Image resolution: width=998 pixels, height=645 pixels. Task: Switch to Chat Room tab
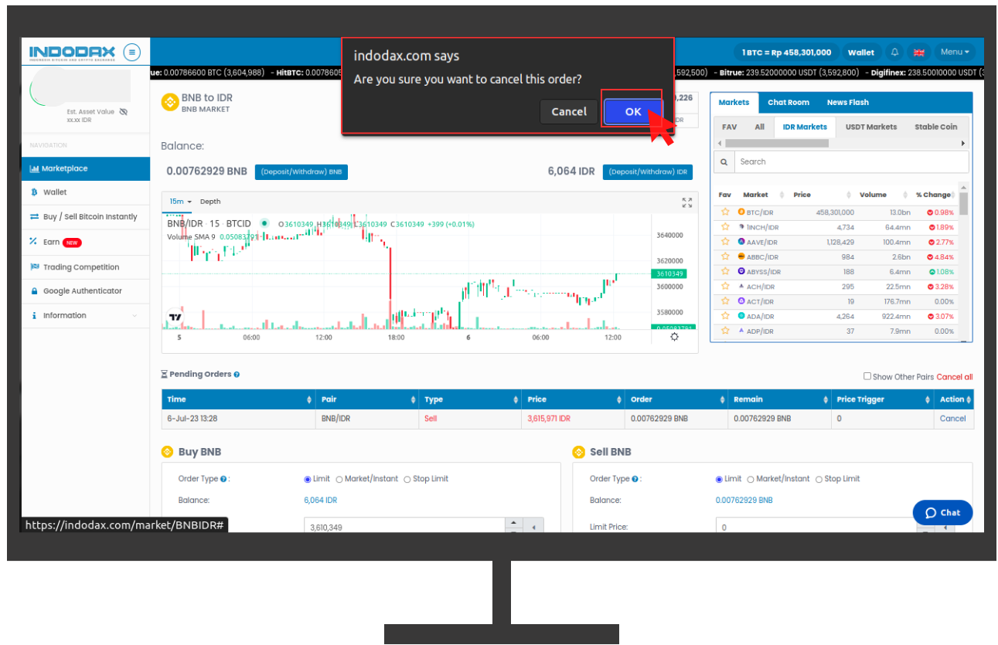tap(789, 103)
